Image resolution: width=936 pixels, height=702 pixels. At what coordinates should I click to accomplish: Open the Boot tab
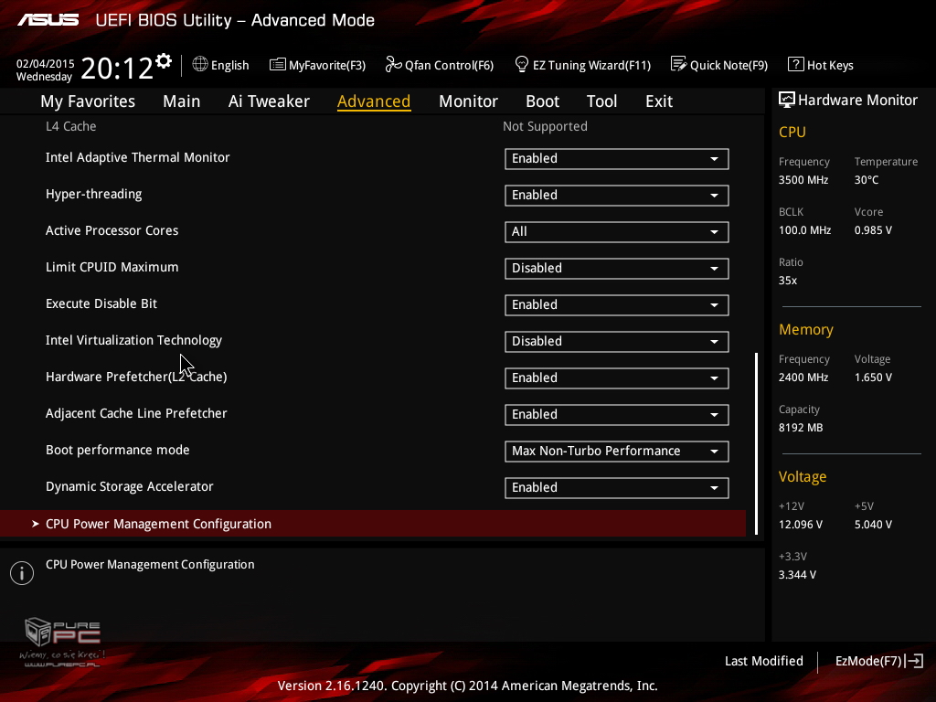542,101
